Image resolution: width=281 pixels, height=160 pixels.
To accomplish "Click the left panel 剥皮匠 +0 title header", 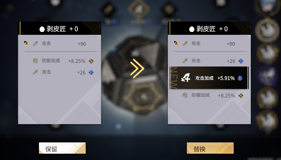I will click(60, 28).
